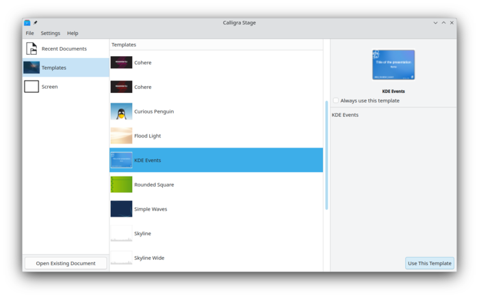Open the Help menu
Screen dimensions: 479x298
coord(73,33)
